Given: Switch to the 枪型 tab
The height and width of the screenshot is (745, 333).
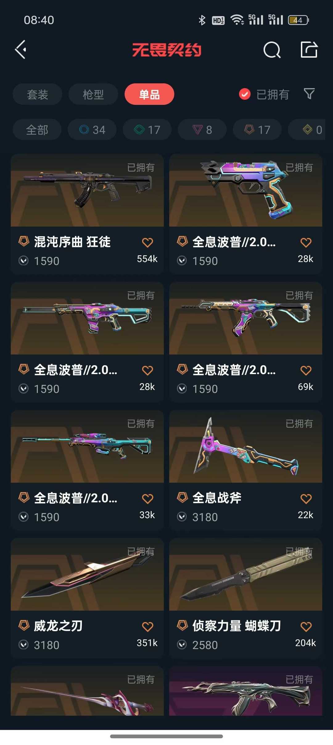Looking at the screenshot, I should pos(93,94).
